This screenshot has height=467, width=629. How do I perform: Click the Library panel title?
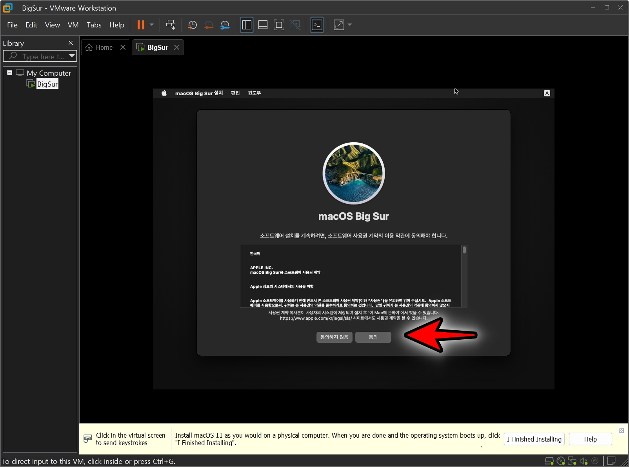pyautogui.click(x=13, y=43)
